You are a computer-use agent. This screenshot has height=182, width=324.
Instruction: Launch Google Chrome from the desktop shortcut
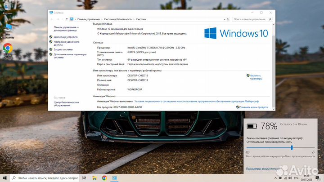click(x=8, y=51)
